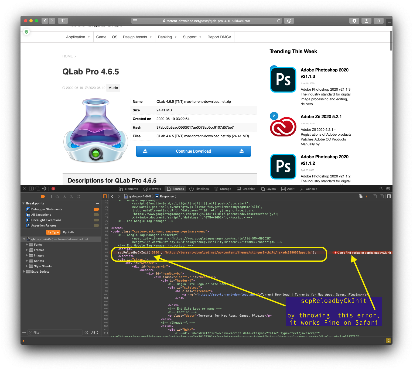
Task: Collapse the qlab-pro-4-6-5 resource tree
Action: coord(24,239)
